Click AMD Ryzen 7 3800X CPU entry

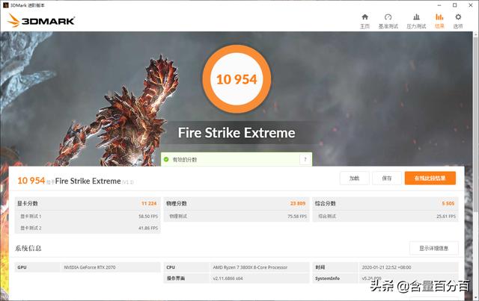tap(250, 267)
